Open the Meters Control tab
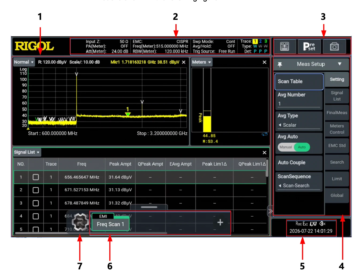 tap(337, 129)
